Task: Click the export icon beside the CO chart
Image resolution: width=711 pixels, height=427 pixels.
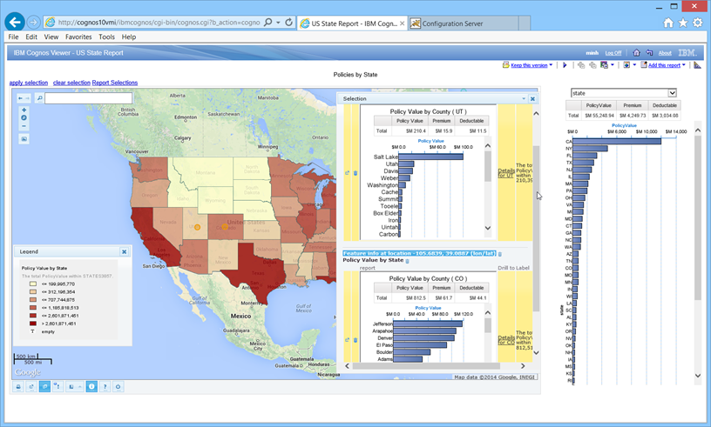Action: [348, 340]
